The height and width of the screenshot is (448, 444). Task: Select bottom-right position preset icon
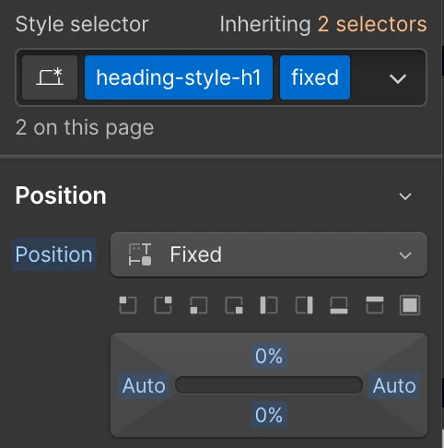click(x=234, y=305)
